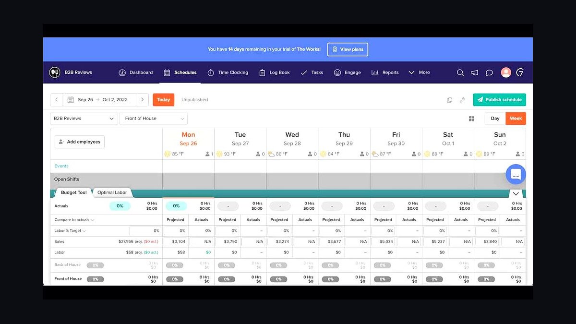
Task: Open Dashboard in the navigation bar
Action: point(135,72)
